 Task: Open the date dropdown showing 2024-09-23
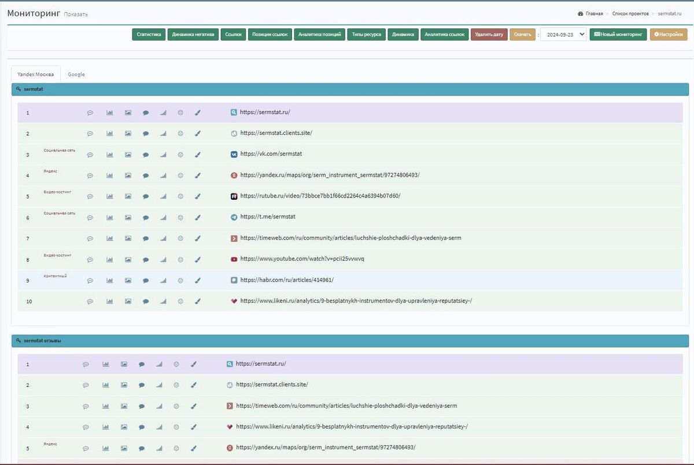pyautogui.click(x=563, y=35)
